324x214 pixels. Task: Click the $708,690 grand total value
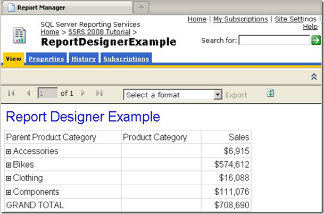click(x=231, y=205)
